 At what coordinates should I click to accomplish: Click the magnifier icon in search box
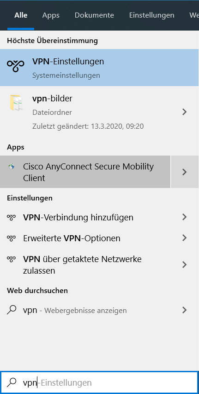[x=12, y=382]
